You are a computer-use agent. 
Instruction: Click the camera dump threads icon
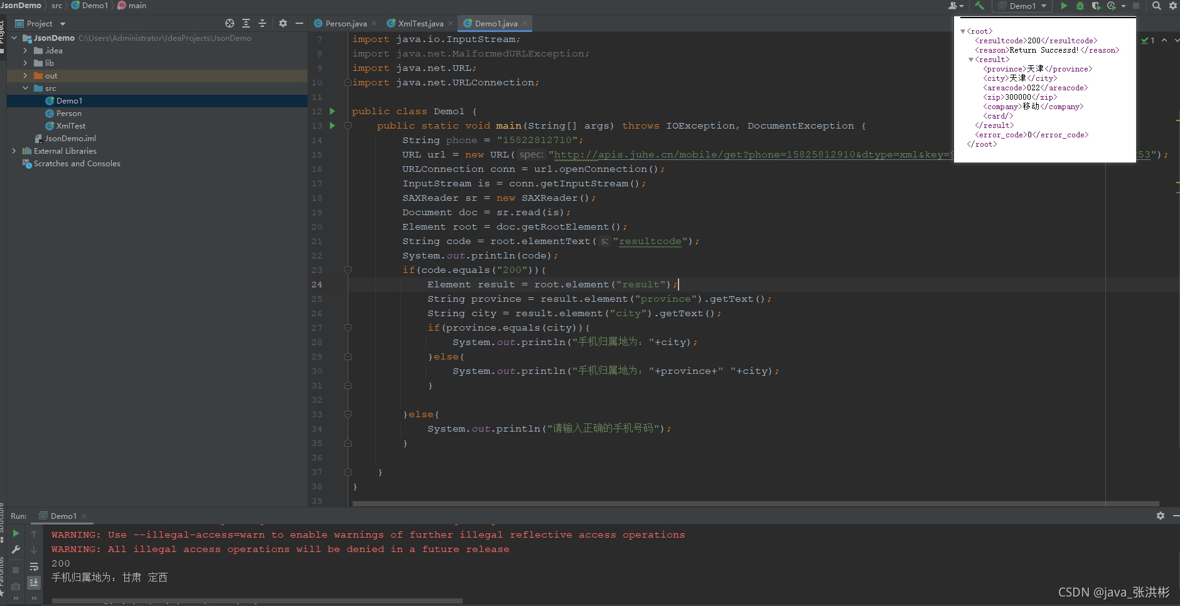(x=16, y=586)
